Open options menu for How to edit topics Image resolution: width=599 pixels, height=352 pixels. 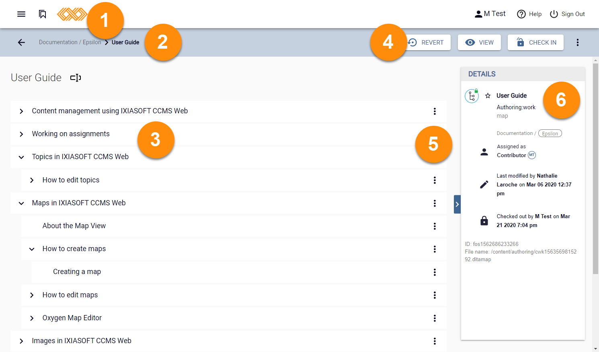435,180
